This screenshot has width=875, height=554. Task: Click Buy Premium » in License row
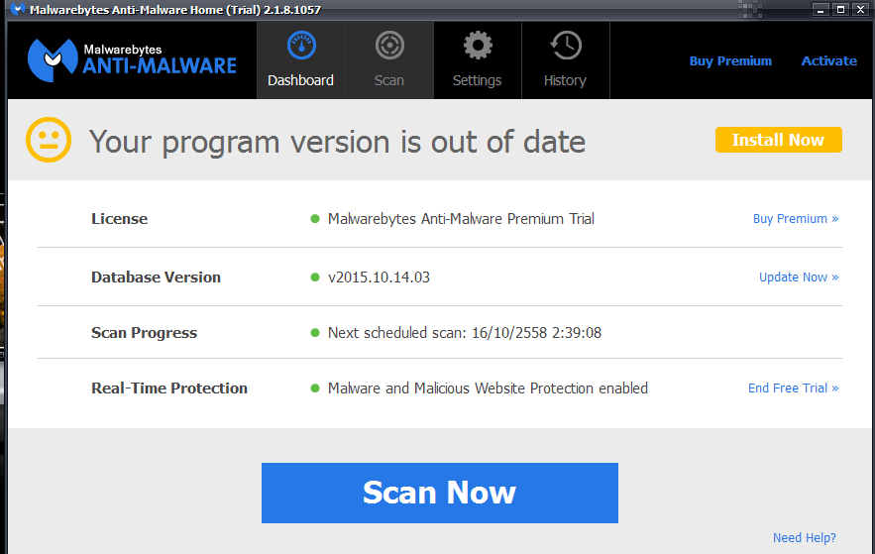(796, 219)
